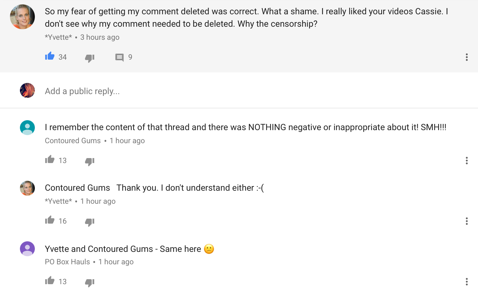Open options menu for Contoured Gums' comment
This screenshot has width=478, height=291.
[x=466, y=161]
